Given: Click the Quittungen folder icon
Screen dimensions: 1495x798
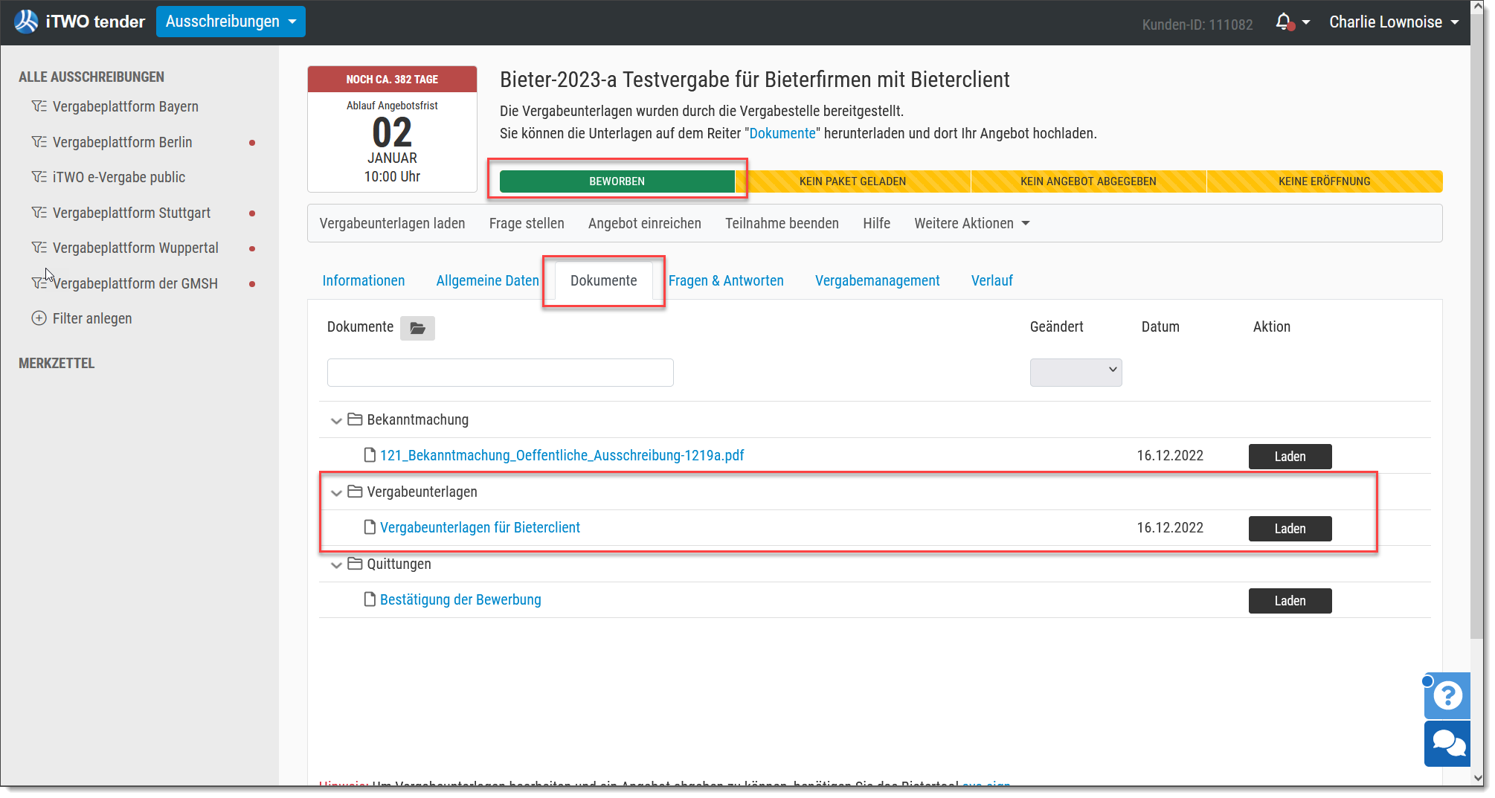Looking at the screenshot, I should [x=355, y=564].
